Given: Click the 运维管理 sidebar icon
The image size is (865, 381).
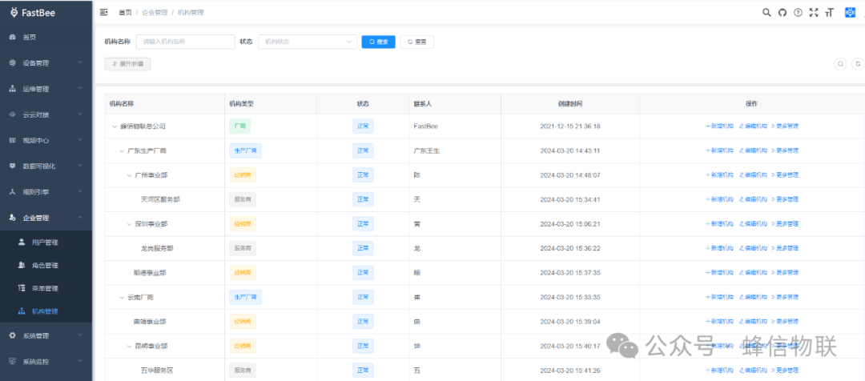Looking at the screenshot, I should [13, 89].
